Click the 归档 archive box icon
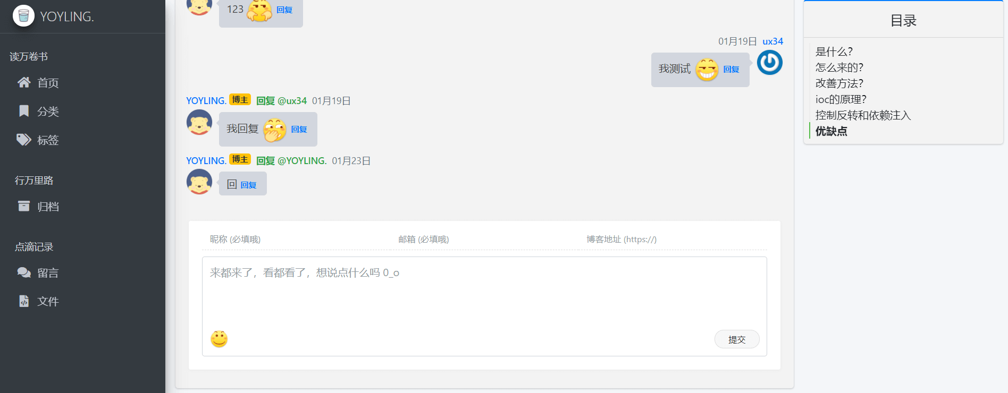Viewport: 1008px width, 393px height. (x=24, y=206)
